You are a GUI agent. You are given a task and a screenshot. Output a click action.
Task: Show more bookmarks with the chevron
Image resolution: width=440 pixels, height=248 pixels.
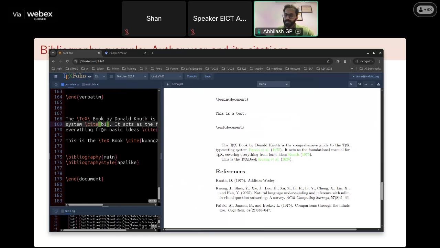pyautogui.click(x=352, y=69)
